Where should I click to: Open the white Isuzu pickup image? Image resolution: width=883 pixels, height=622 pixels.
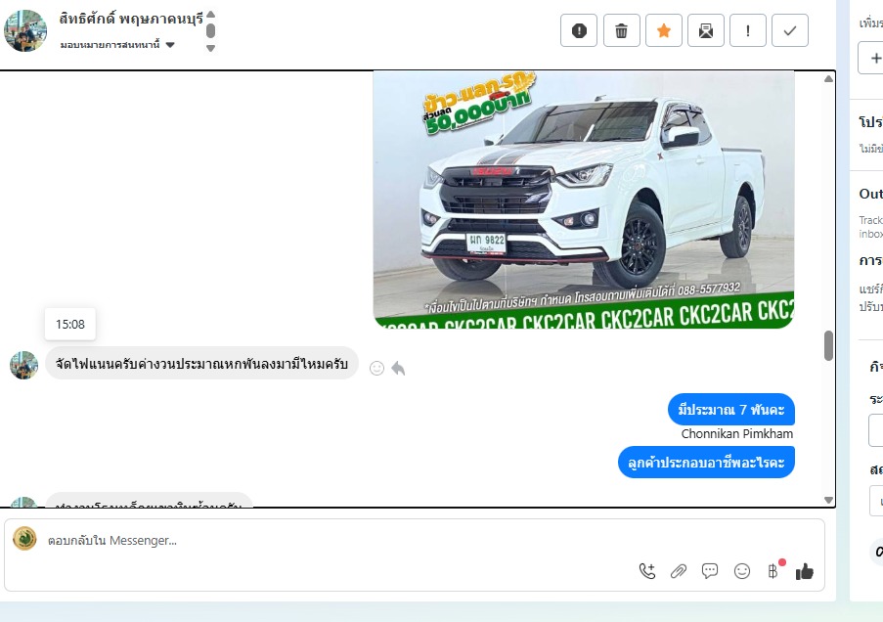583,200
